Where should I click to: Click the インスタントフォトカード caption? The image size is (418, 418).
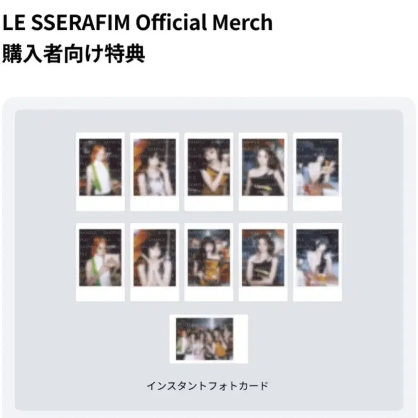click(208, 386)
